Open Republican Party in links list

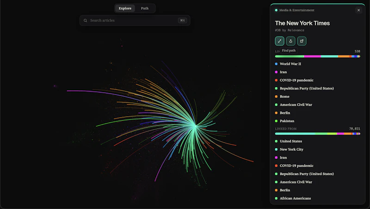tap(307, 88)
